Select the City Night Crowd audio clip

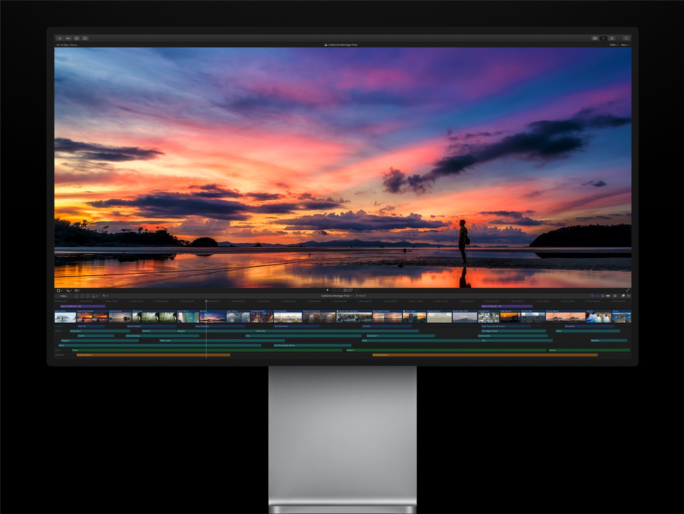tap(513, 331)
